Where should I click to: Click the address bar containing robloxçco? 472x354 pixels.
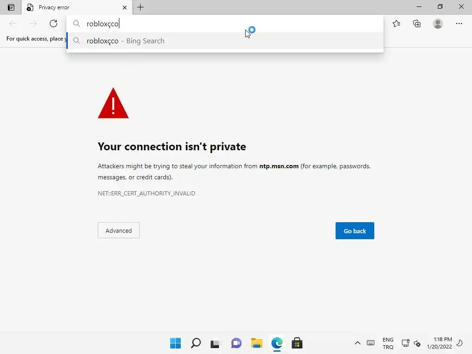coord(225,24)
